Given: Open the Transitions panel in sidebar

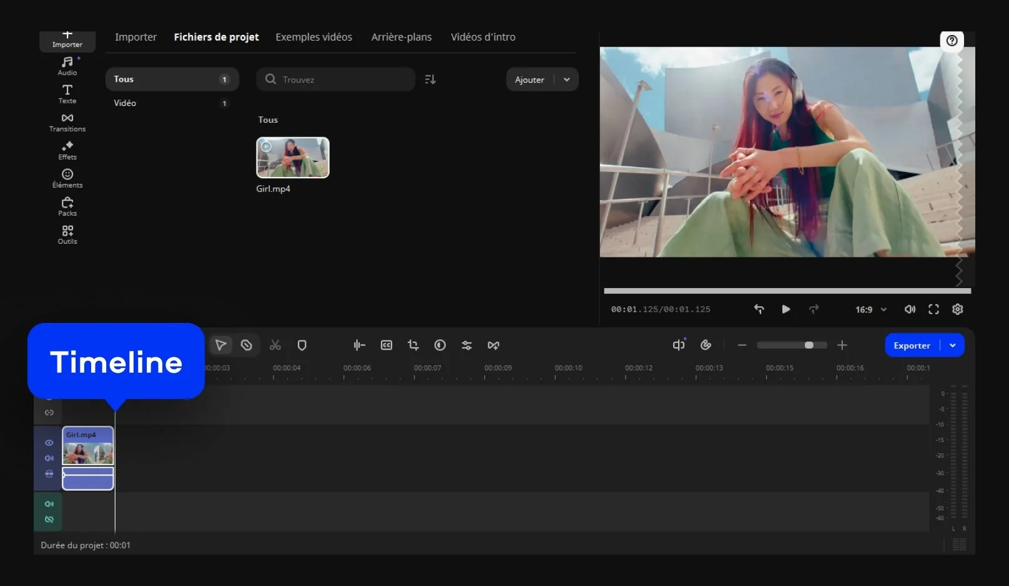Looking at the screenshot, I should [x=67, y=122].
